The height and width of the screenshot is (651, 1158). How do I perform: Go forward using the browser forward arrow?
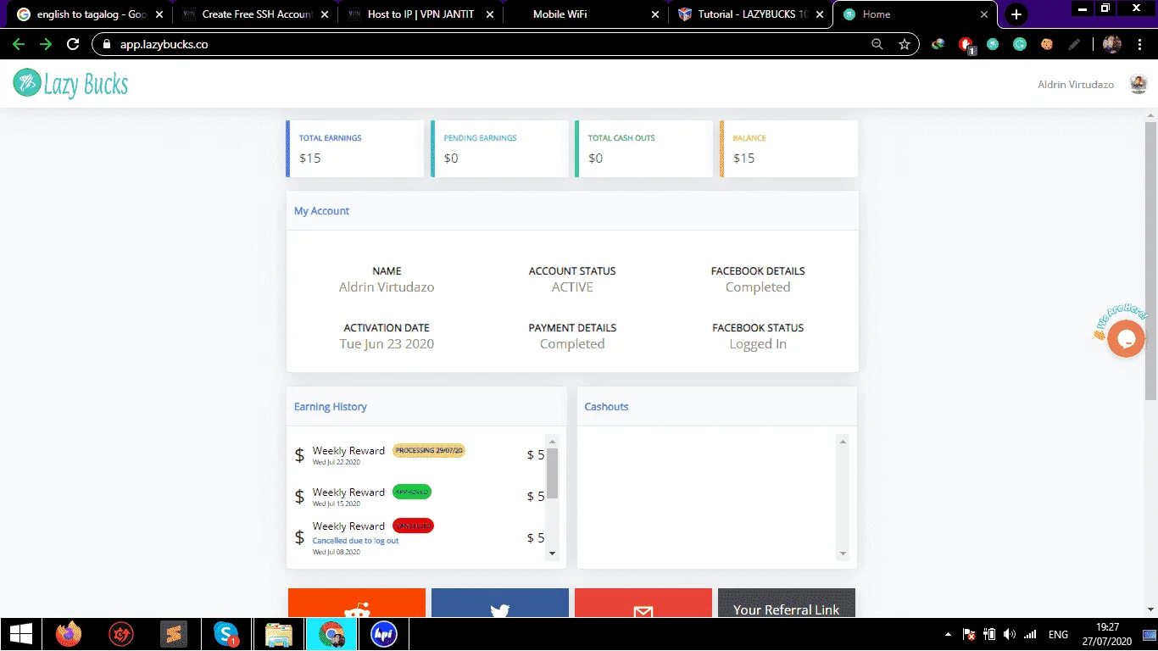coord(46,44)
